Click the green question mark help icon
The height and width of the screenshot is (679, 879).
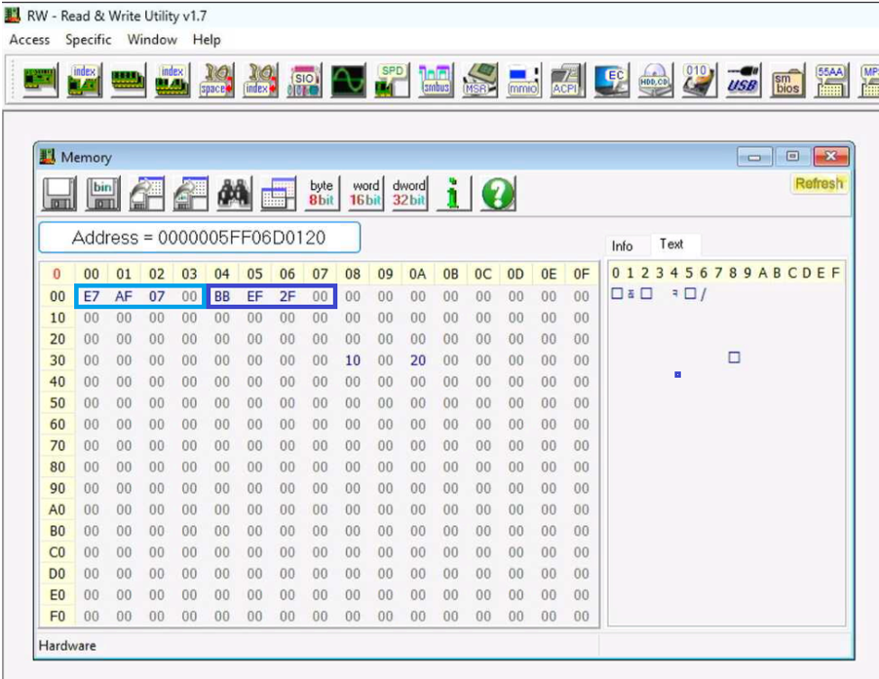click(x=498, y=194)
